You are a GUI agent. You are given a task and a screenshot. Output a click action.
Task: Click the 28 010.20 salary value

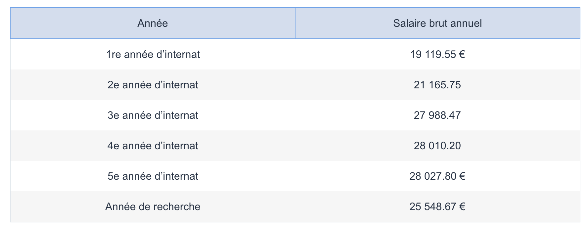coord(437,146)
